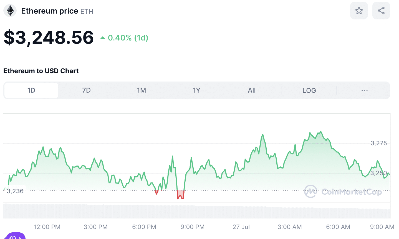This screenshot has width=399, height=239.
Task: Open the share button
Action: pos(381,11)
